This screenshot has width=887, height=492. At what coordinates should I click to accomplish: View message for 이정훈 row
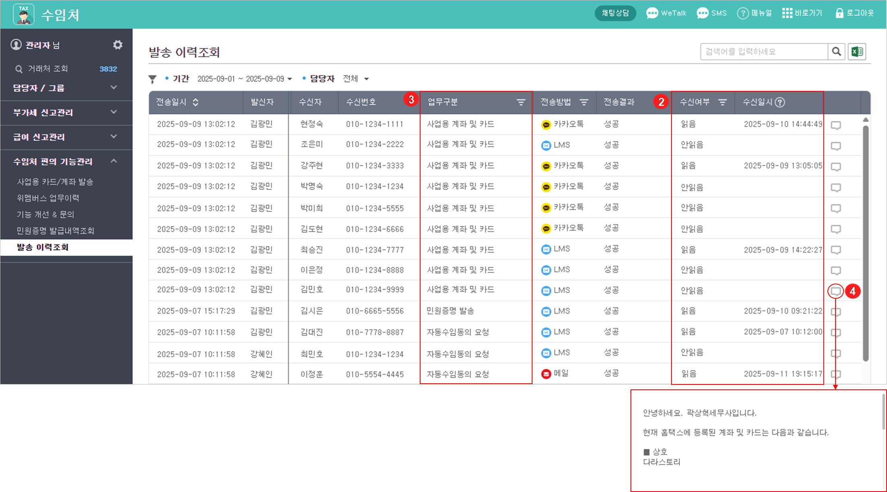pos(836,374)
